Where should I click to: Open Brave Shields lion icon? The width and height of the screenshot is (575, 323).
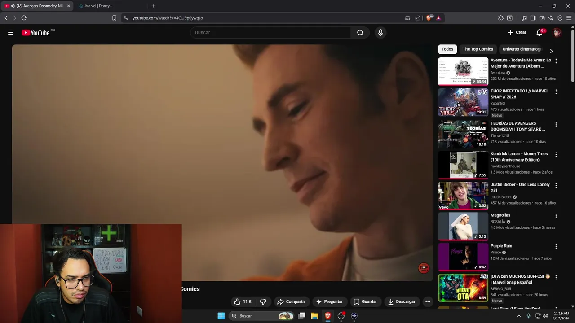click(x=429, y=18)
